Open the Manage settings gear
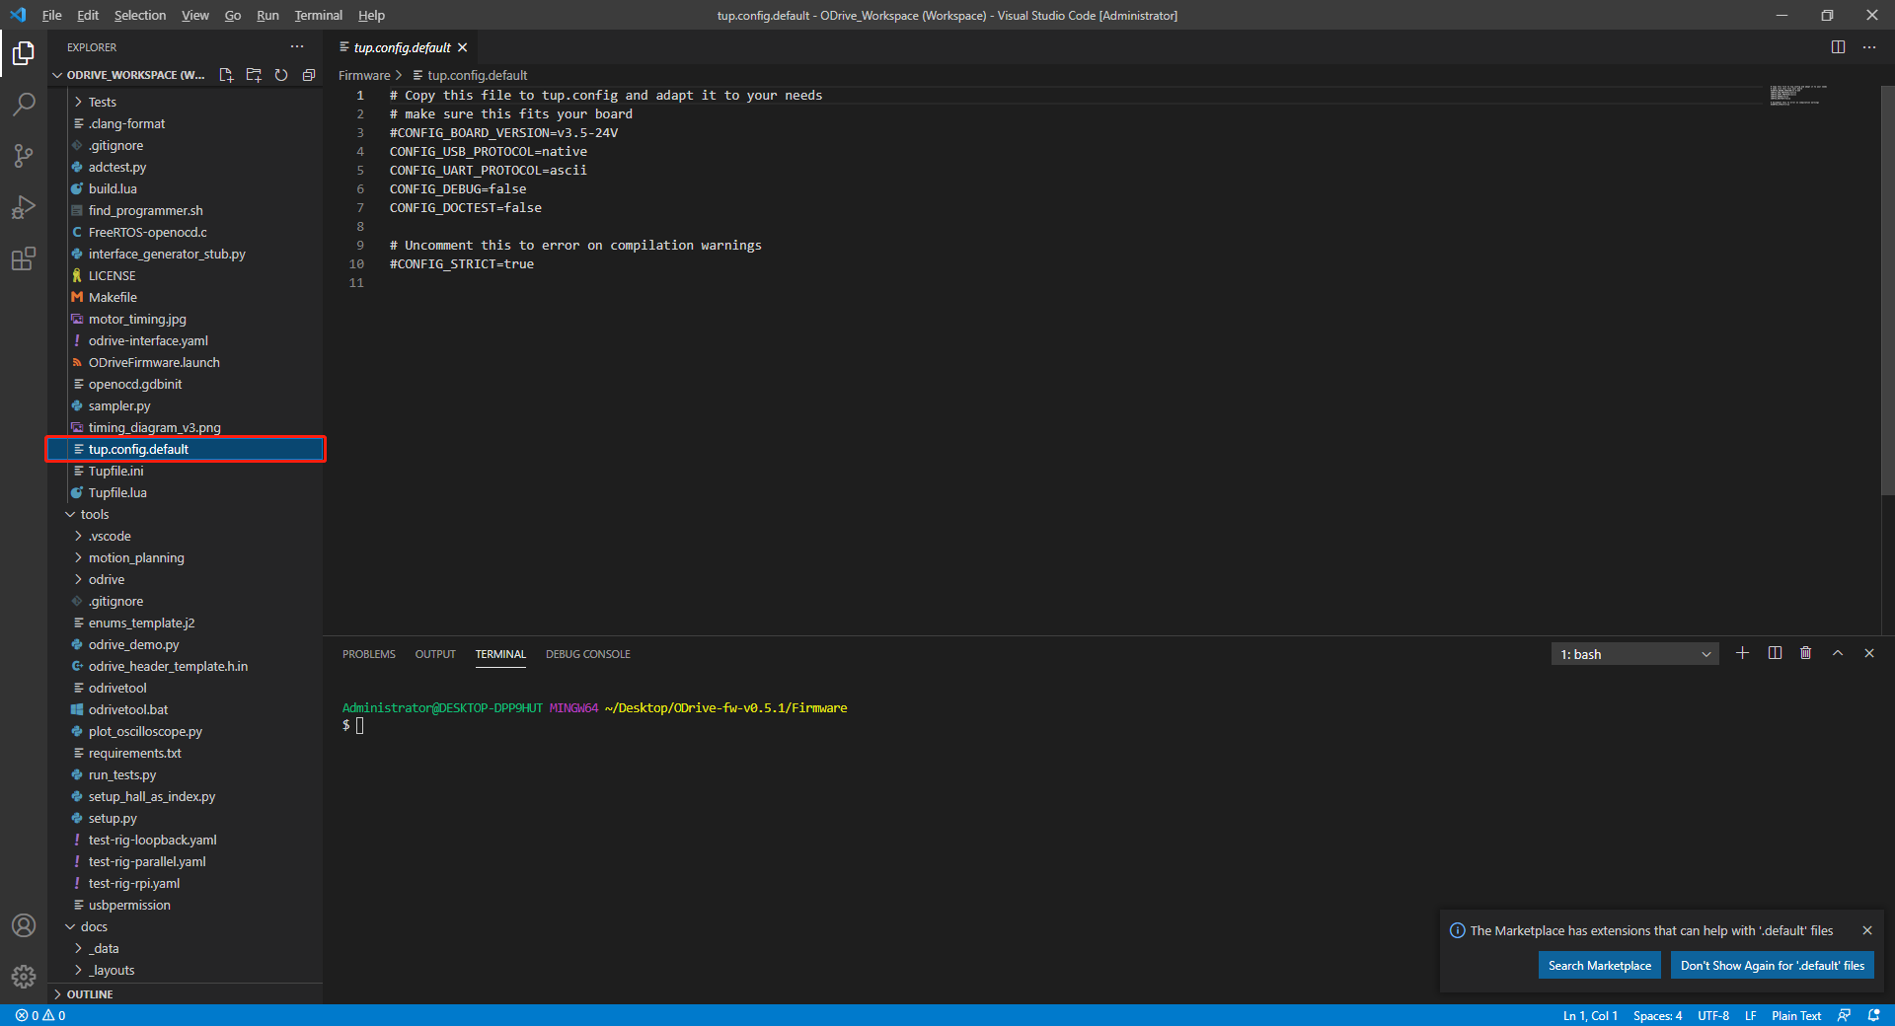 click(24, 977)
